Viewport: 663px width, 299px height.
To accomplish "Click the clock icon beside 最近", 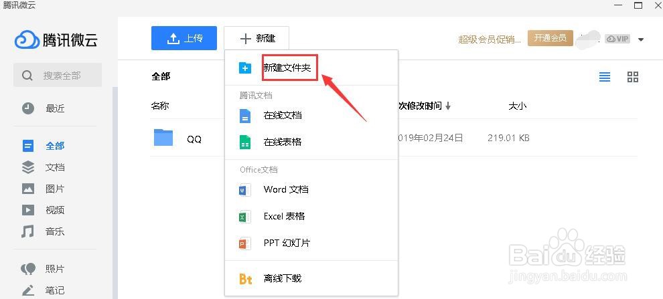I will click(x=28, y=108).
